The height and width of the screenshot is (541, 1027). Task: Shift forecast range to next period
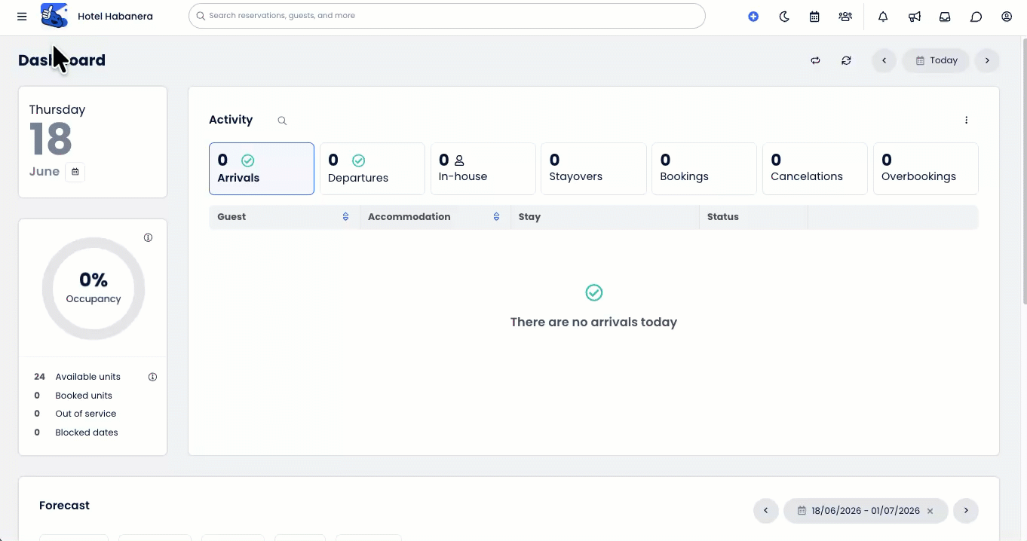(966, 511)
